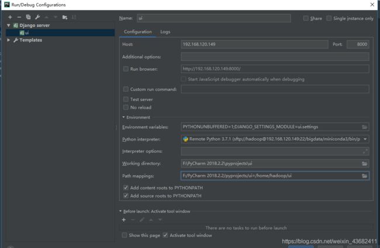Sort configurations alphabetically

tap(74, 17)
